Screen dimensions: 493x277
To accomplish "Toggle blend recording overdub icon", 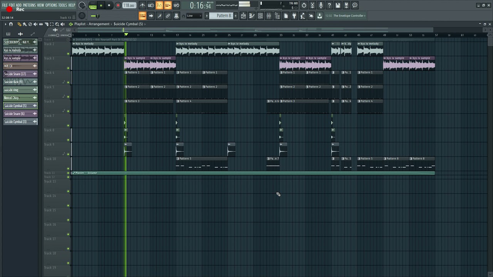I will pos(168,5).
